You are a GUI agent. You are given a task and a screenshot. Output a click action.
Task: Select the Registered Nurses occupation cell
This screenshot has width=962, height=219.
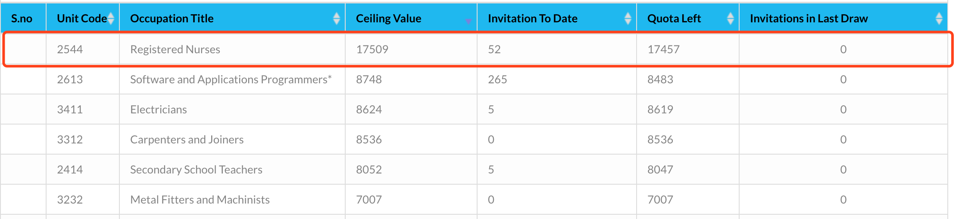click(x=175, y=49)
